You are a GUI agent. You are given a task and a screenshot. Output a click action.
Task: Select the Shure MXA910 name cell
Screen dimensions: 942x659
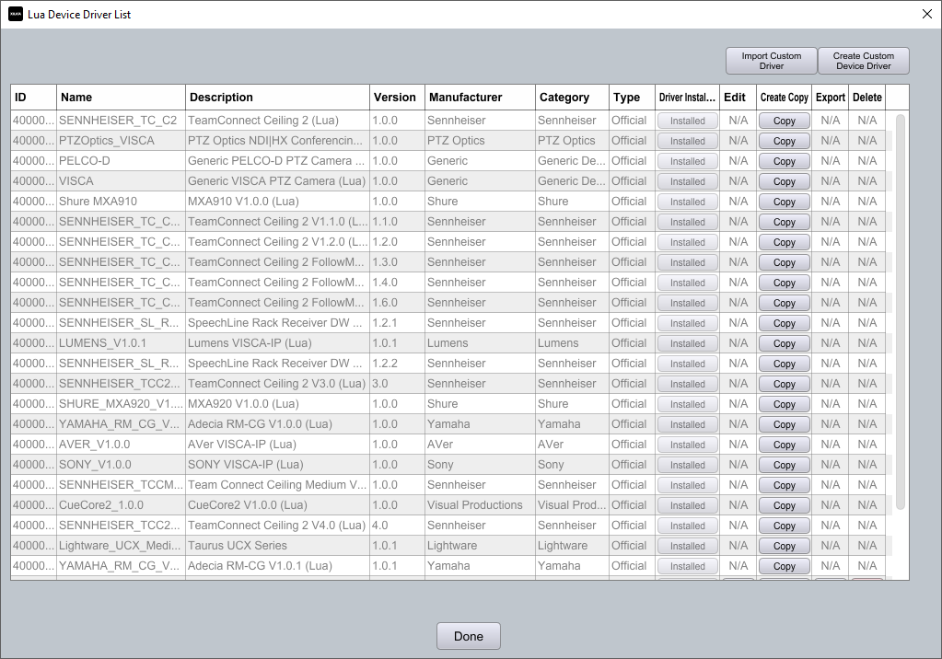(x=122, y=202)
